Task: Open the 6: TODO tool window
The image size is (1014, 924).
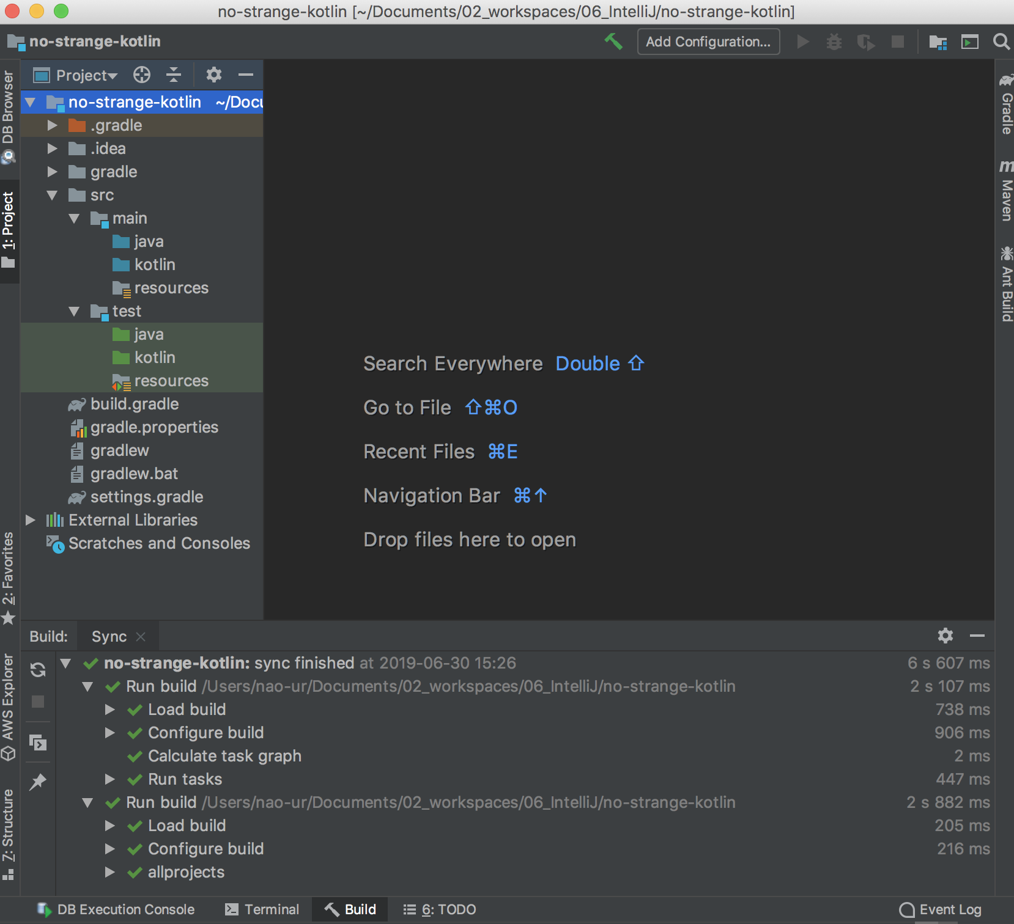Action: tap(440, 909)
